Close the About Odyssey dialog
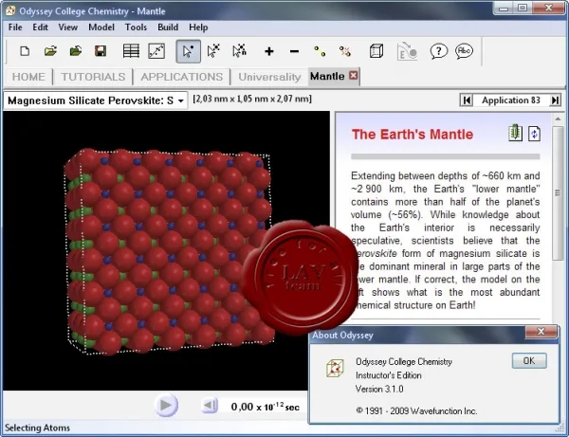This screenshot has width=569, height=437. click(x=541, y=332)
